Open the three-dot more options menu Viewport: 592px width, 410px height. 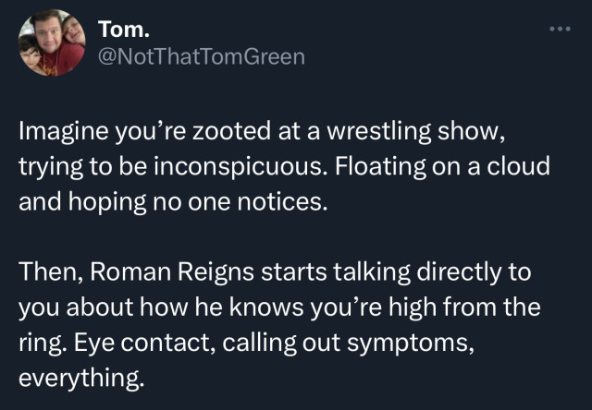pos(561,29)
